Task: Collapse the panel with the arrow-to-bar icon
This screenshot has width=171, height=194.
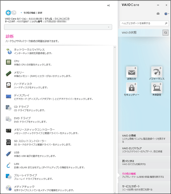Action: [108, 6]
